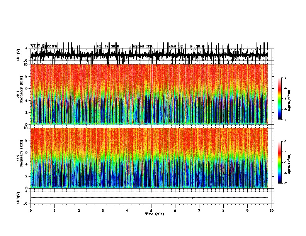Screen dimensions: 306x236
Task: Click the ch.1 spectrogram color bar
Action: [x=279, y=99]
